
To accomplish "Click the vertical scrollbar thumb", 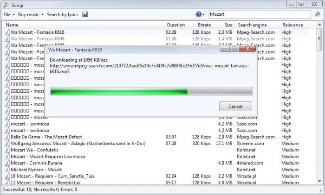I will [x=319, y=39].
